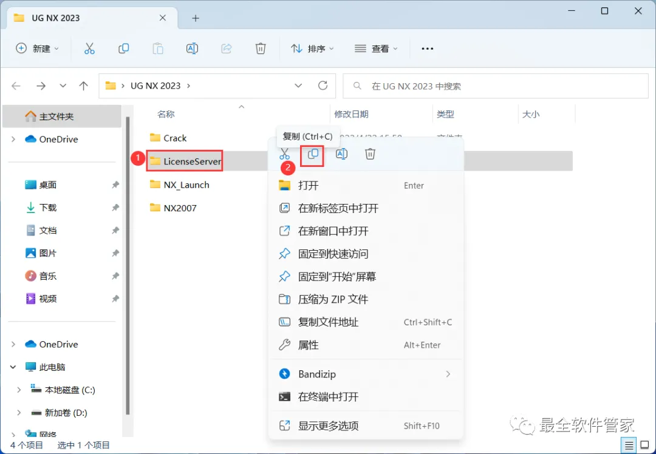Click the Delete trash icon in the top toolbar
Image resolution: width=656 pixels, height=454 pixels.
click(x=261, y=49)
